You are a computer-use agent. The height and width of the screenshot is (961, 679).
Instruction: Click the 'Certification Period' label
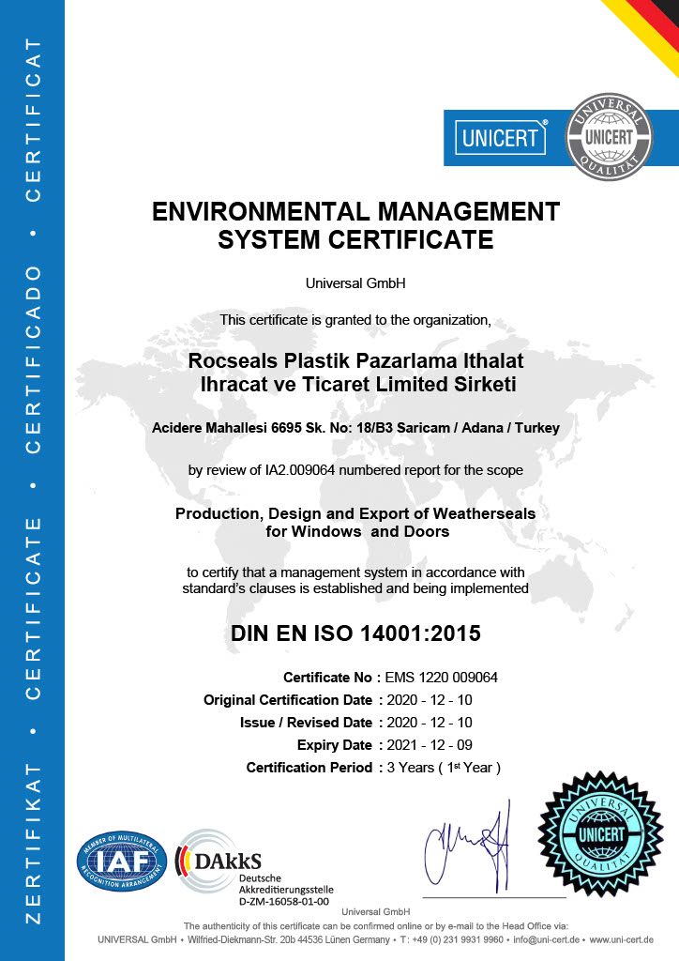point(309,768)
